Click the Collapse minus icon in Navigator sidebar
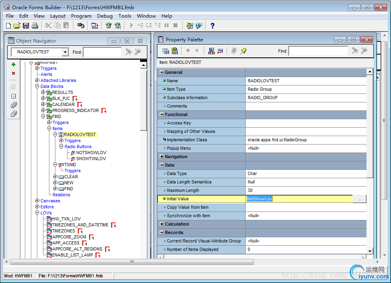Viewport: 391px width, 283px height. click(x=14, y=96)
